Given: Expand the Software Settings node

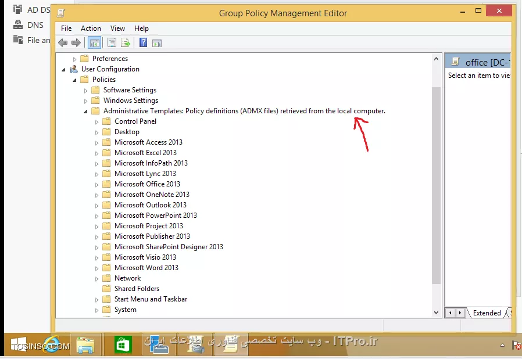Looking at the screenshot, I should [85, 91].
